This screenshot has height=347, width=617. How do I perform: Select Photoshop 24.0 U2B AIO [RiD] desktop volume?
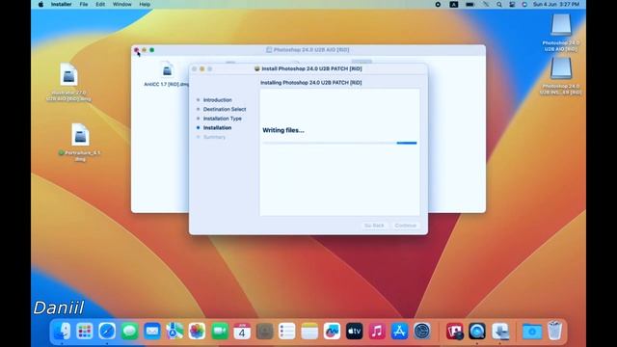click(x=561, y=32)
